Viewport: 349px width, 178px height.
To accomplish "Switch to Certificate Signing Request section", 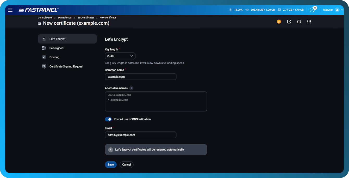I will (x=66, y=66).
